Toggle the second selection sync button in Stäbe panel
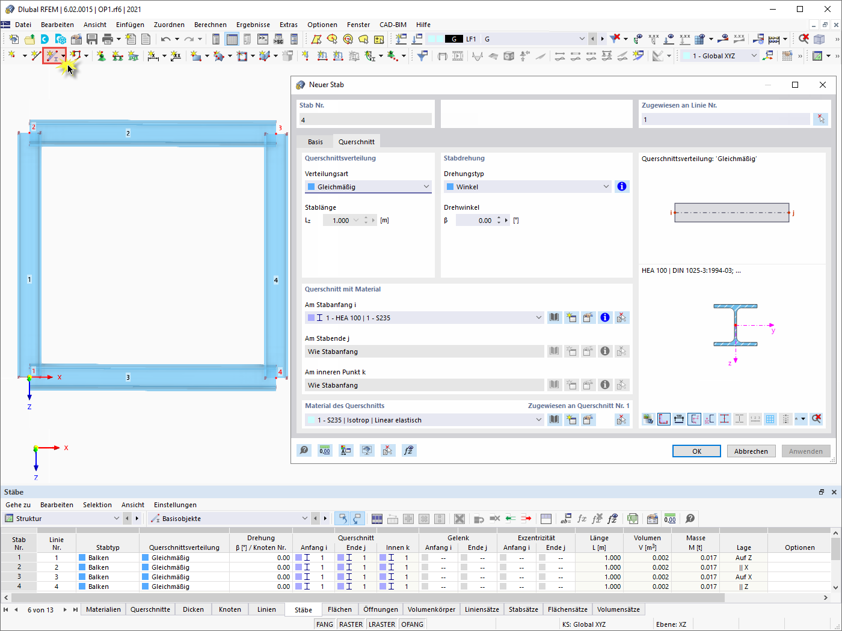The width and height of the screenshot is (842, 631). [x=357, y=518]
